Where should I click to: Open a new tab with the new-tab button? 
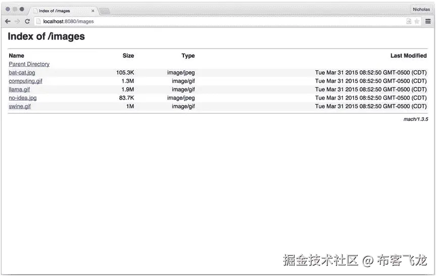tap(105, 11)
